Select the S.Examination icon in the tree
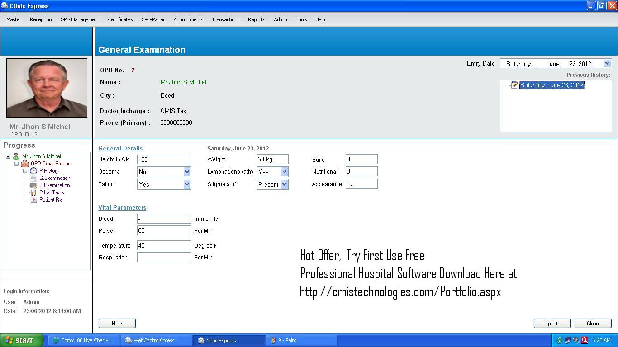Image resolution: width=618 pixels, height=347 pixels. pos(33,185)
